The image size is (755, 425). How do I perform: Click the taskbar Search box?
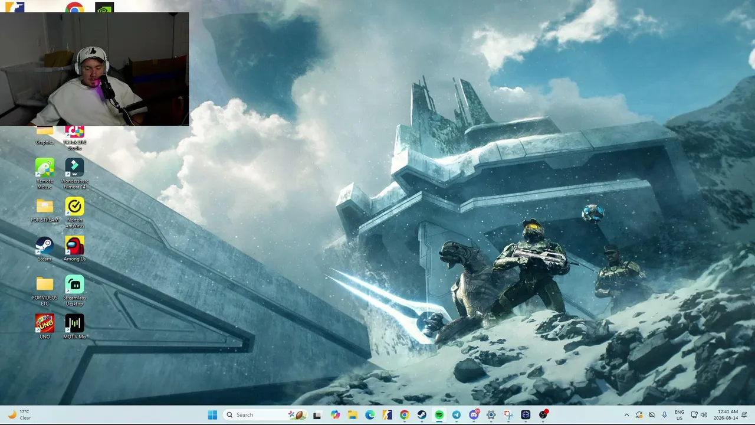264,415
